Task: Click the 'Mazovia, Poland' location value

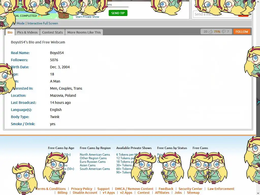Action: (63, 95)
